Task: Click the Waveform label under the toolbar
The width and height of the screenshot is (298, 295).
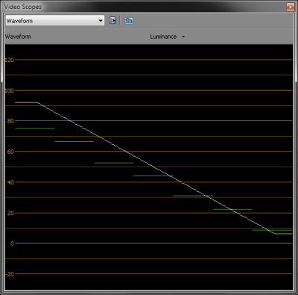Action: (18, 37)
